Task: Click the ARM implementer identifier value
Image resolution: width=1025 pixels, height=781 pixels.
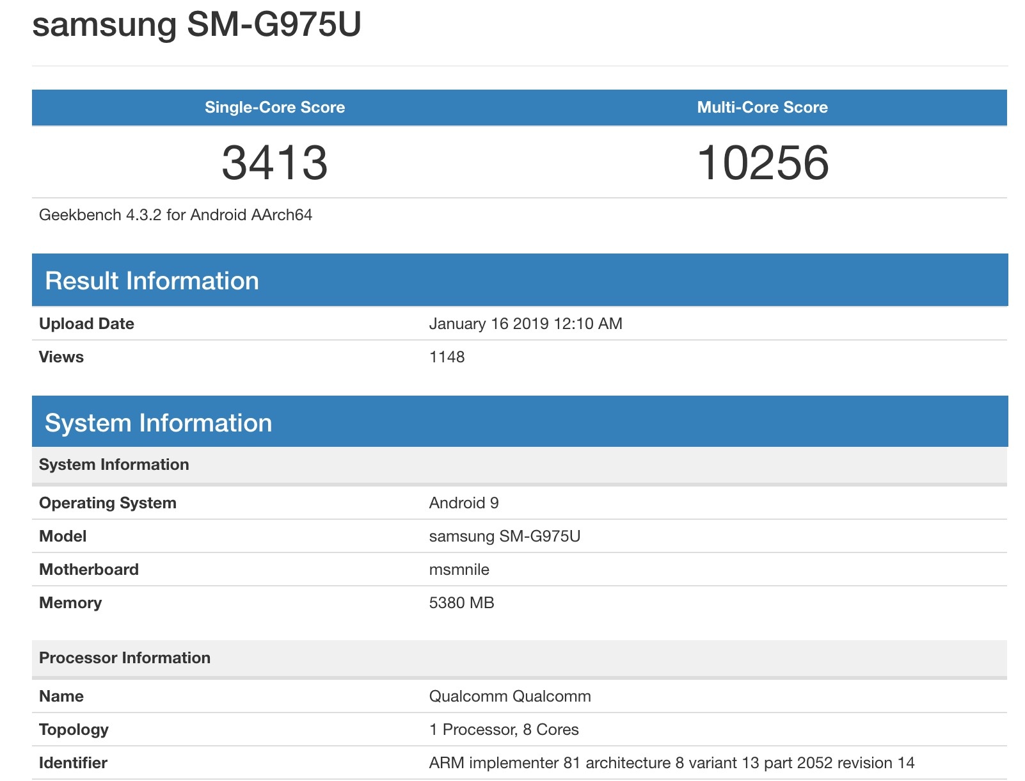Action: pyautogui.click(x=671, y=763)
